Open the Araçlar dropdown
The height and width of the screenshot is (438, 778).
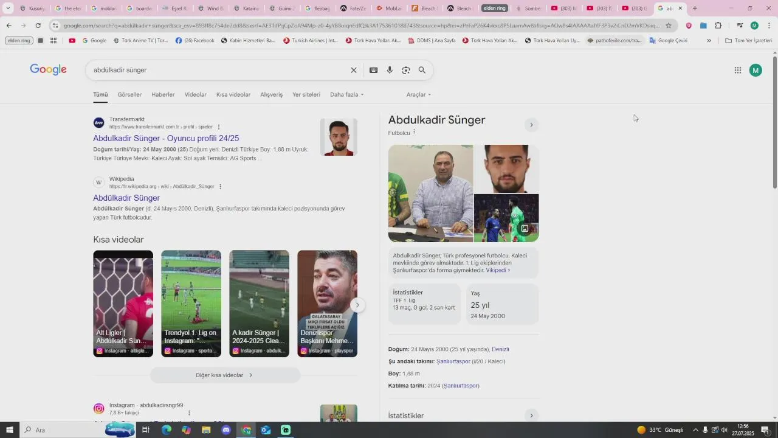pos(419,94)
